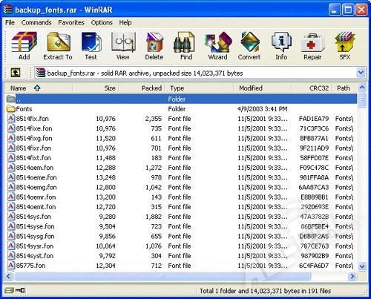This screenshot has height=299, width=371.
Task: Open the Find binoculars tool
Action: (x=186, y=46)
